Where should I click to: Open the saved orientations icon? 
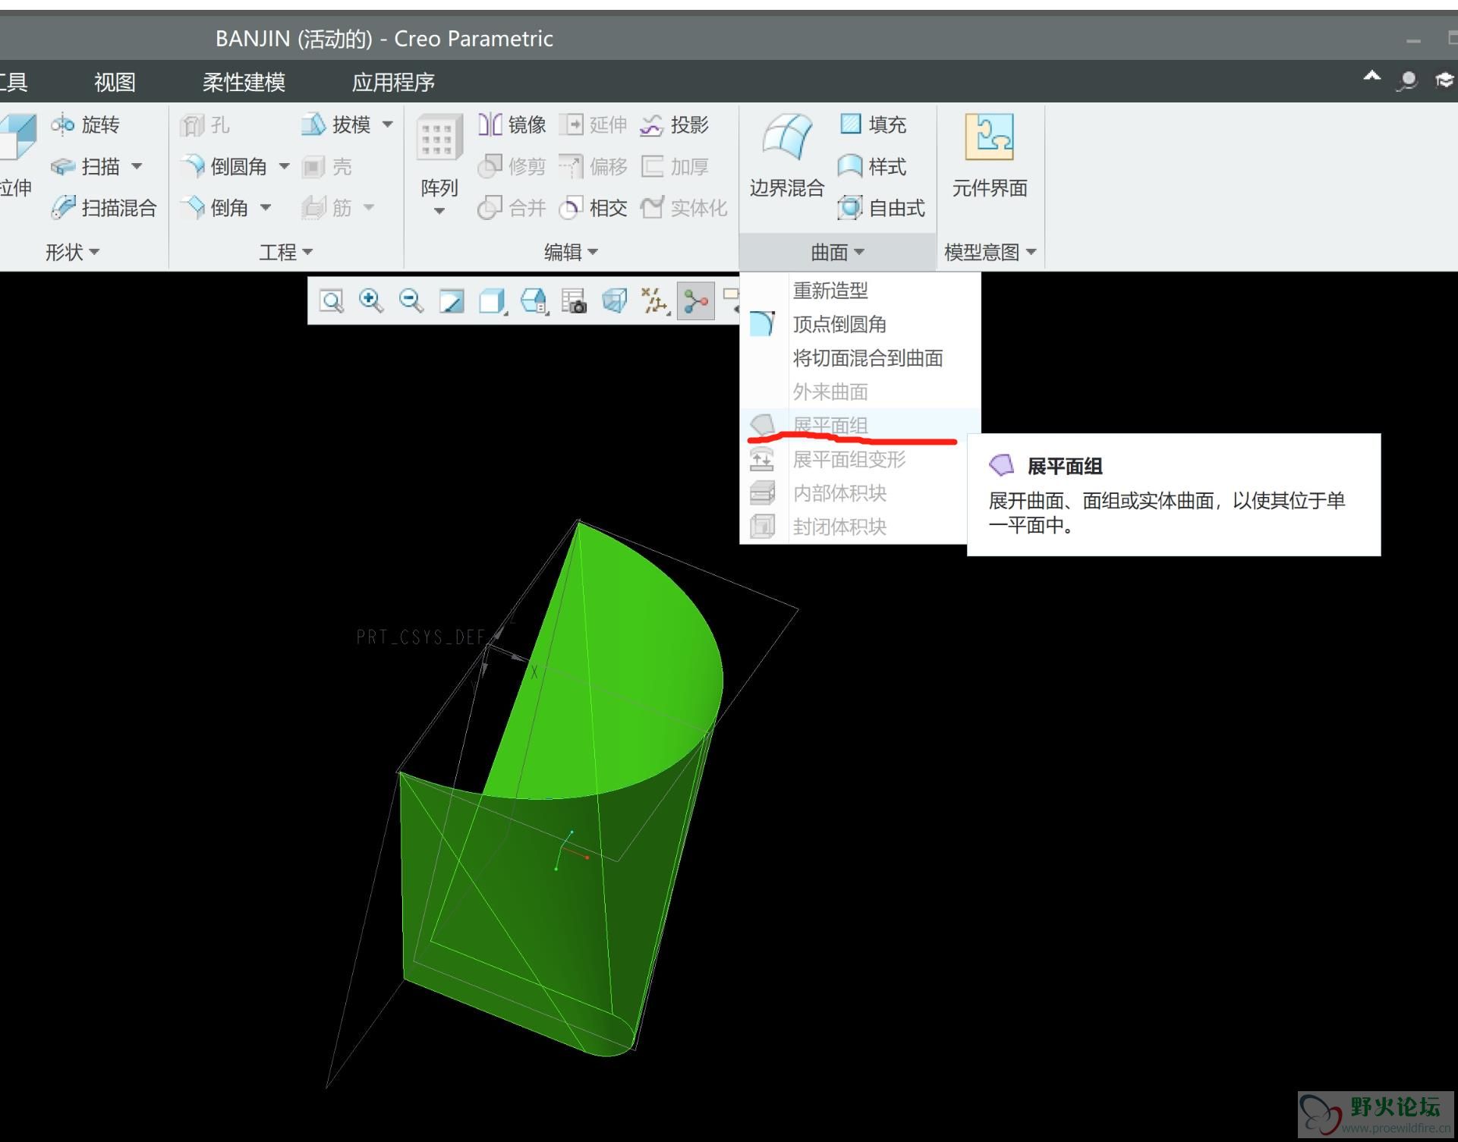[x=534, y=301]
